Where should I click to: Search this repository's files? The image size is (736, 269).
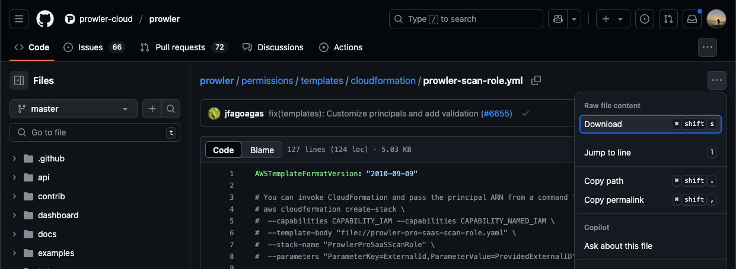[x=171, y=109]
